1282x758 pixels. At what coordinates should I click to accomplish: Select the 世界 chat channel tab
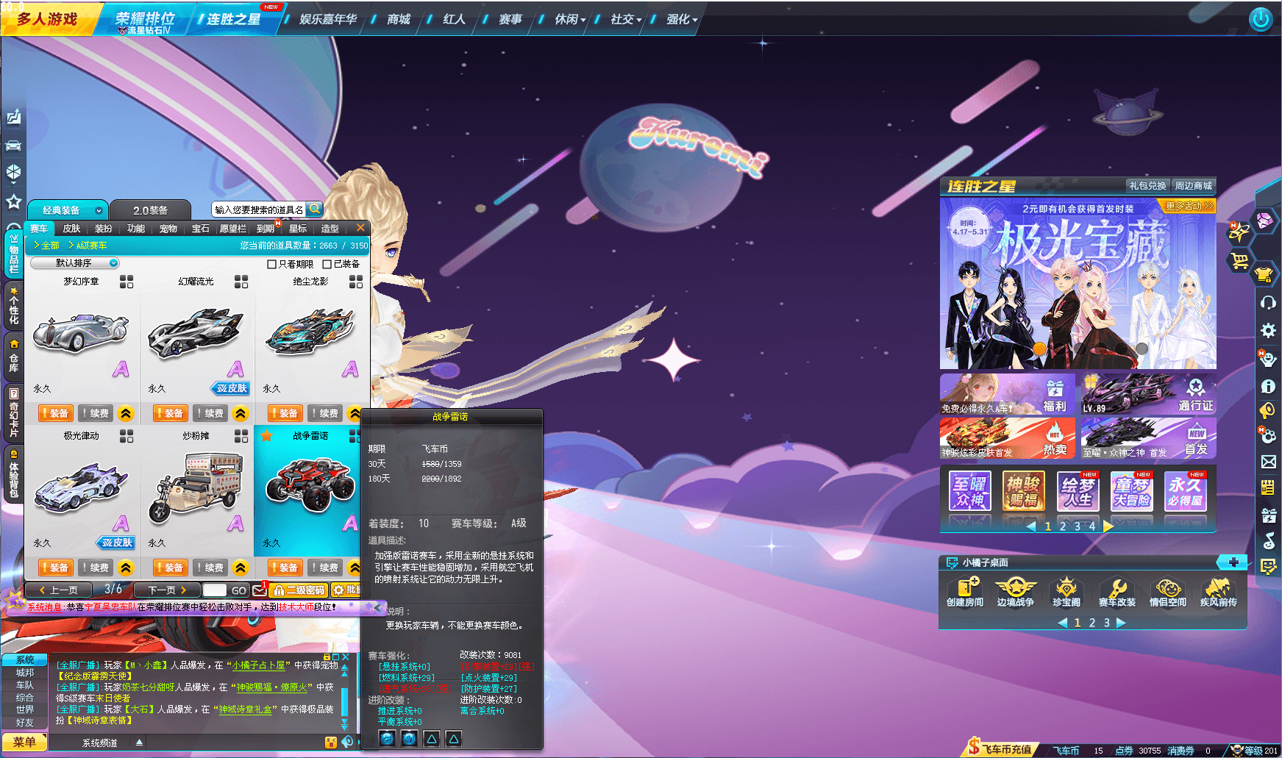pyautogui.click(x=25, y=710)
